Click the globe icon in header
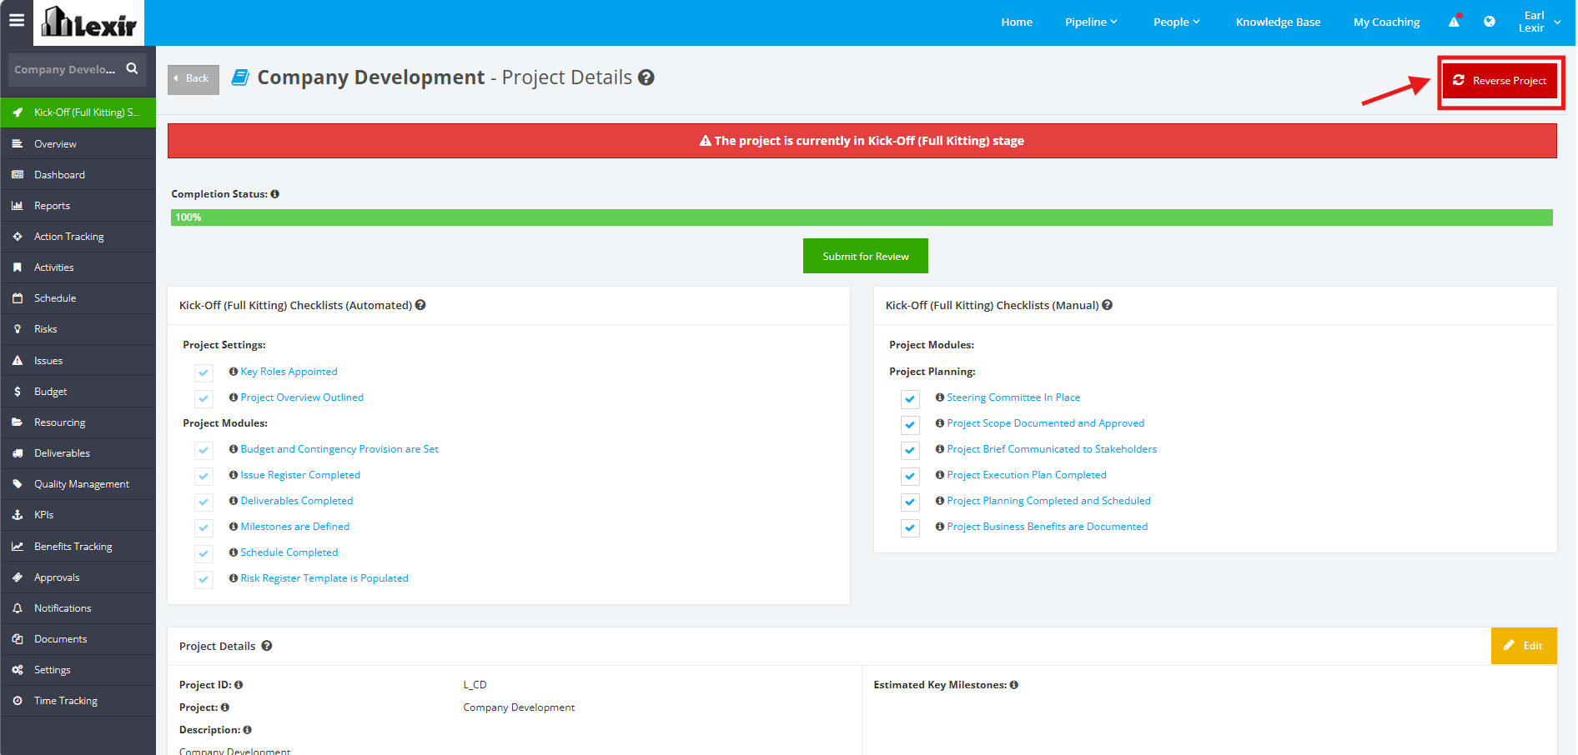The height and width of the screenshot is (755, 1578). coord(1490,22)
